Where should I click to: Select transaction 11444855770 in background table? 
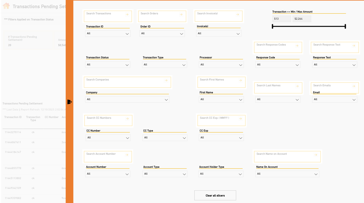click(13, 168)
